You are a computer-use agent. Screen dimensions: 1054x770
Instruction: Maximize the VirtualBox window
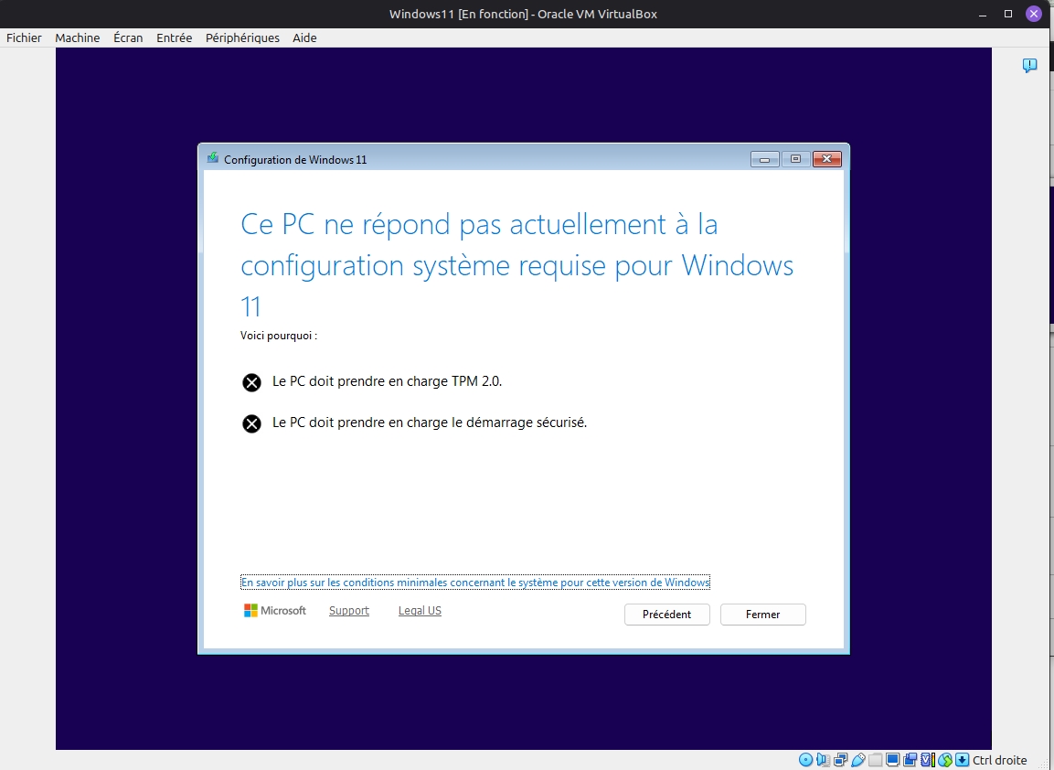point(1007,14)
